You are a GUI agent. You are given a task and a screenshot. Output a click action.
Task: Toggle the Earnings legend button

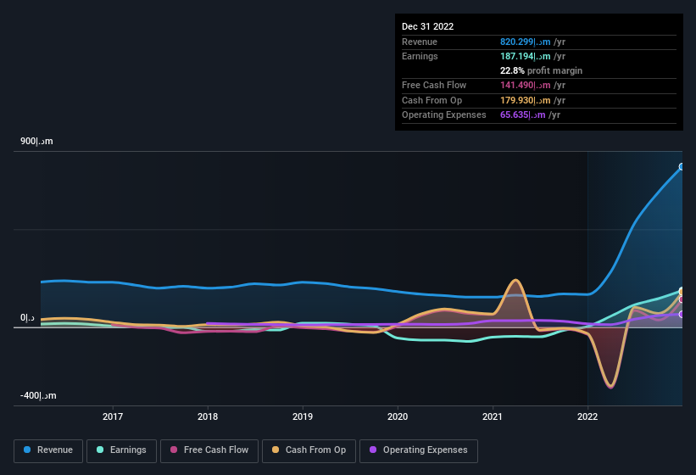pyautogui.click(x=121, y=450)
